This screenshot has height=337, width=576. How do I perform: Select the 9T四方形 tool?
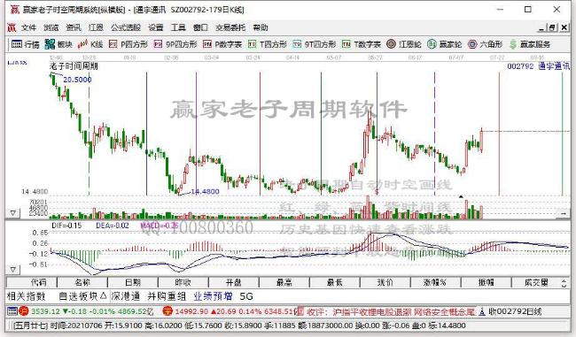(x=315, y=44)
